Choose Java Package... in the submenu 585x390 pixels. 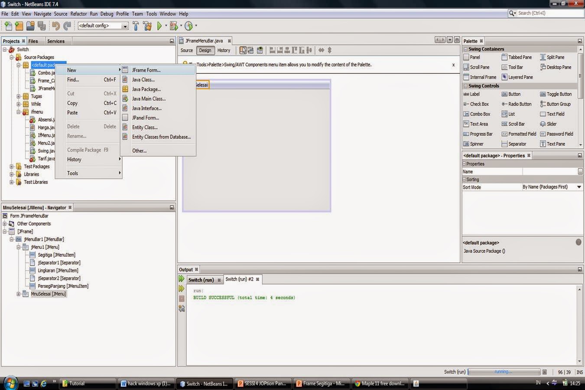click(158, 89)
